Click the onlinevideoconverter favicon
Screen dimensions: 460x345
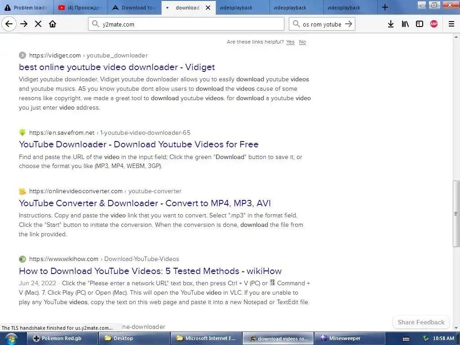(x=22, y=191)
